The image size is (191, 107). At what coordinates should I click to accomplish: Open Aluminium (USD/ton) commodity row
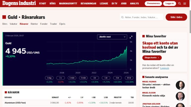tap(69, 103)
